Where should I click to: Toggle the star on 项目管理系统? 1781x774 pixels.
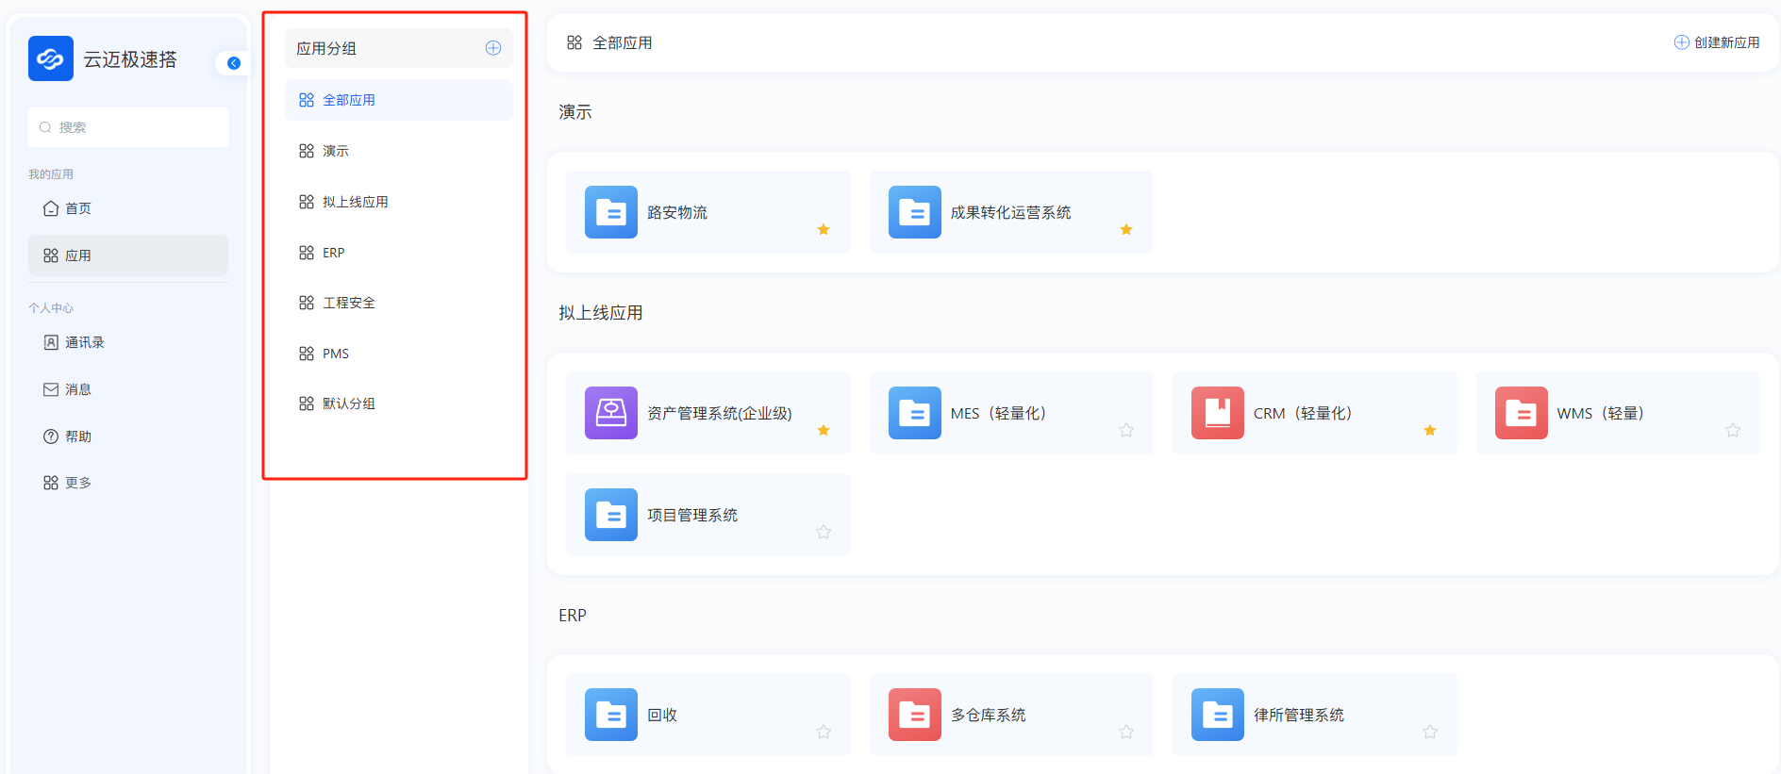click(x=824, y=533)
